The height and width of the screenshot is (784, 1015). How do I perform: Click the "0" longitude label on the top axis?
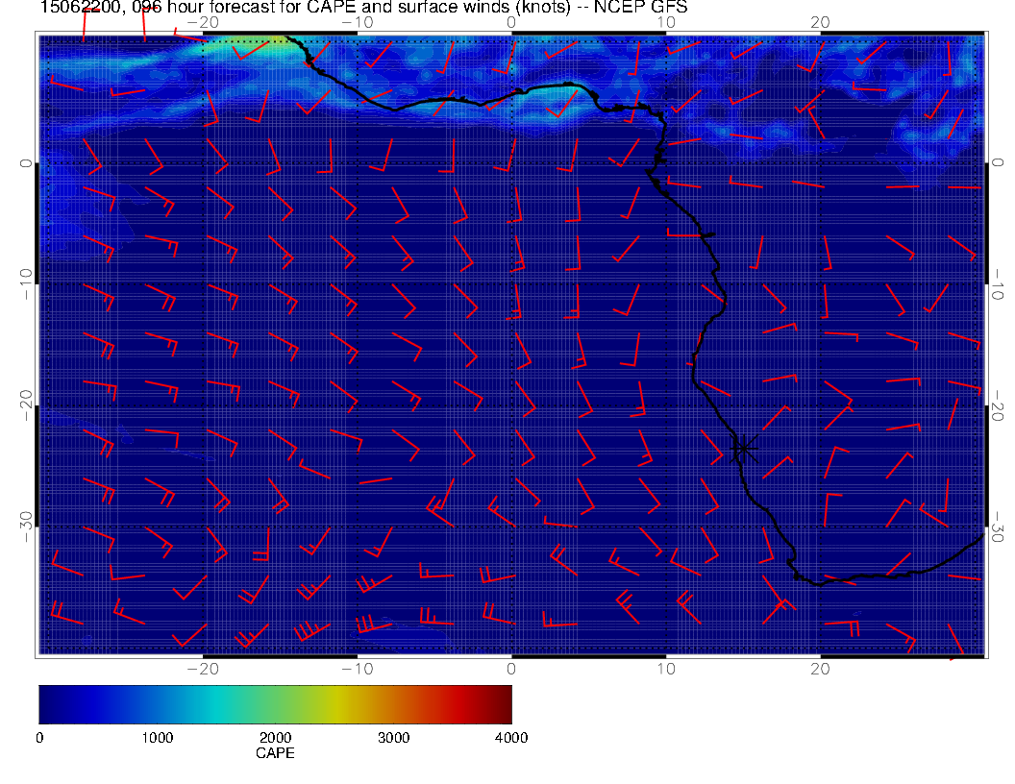coord(511,23)
